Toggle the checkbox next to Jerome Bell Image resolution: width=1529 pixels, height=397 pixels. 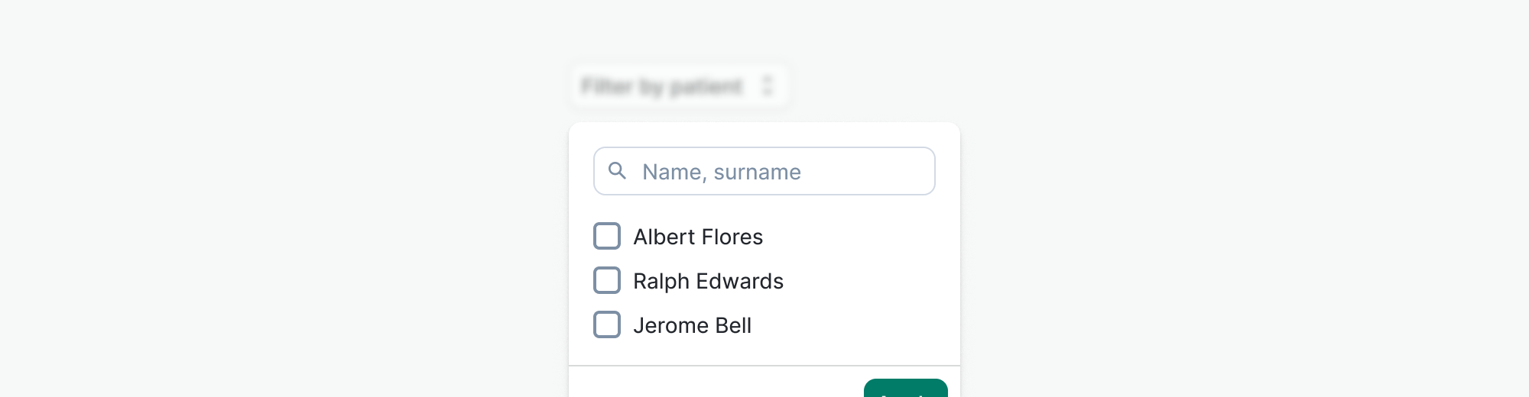607,324
